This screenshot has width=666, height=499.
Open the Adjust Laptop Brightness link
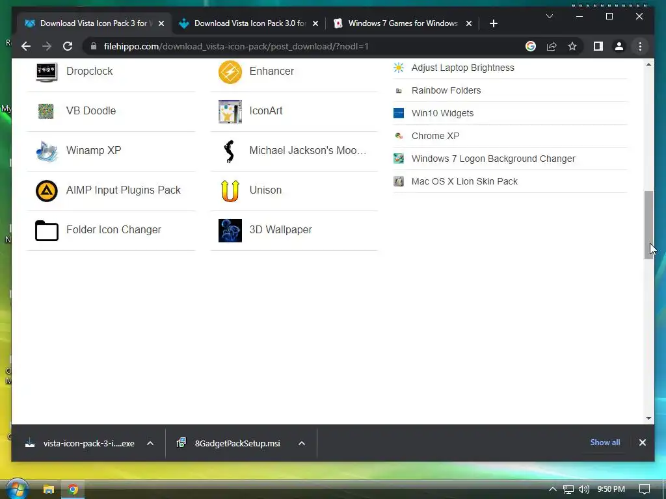tap(462, 68)
